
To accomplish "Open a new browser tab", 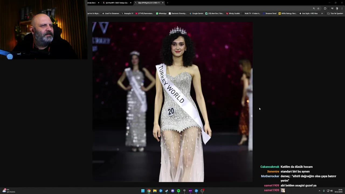I will click(x=167, y=3).
